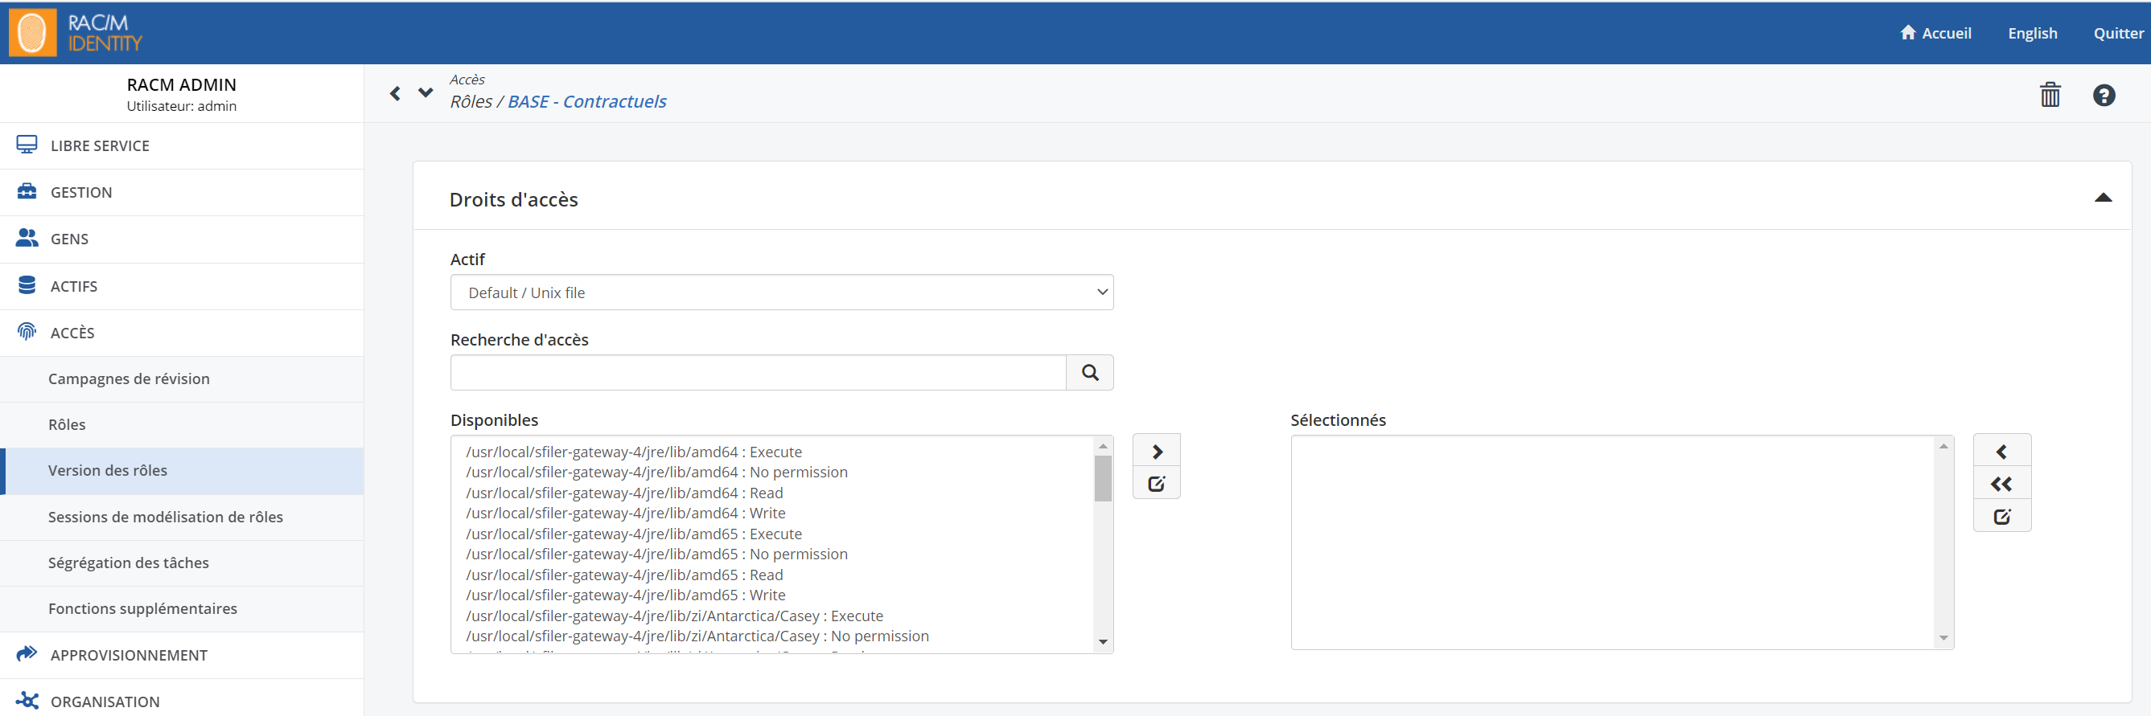Viewport: 2151px width, 716px height.
Task: Open the Actif dropdown Default / Unix file
Action: [x=782, y=292]
